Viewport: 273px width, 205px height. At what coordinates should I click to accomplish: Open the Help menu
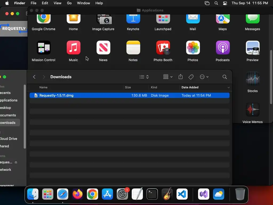tap(99, 3)
